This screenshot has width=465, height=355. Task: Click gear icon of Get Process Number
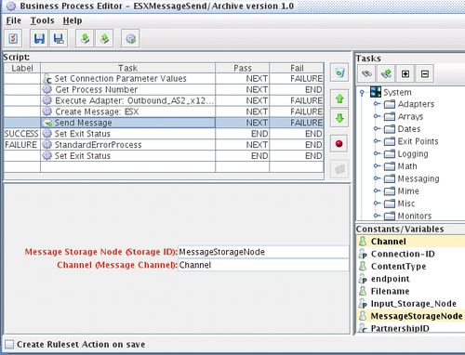click(x=46, y=89)
